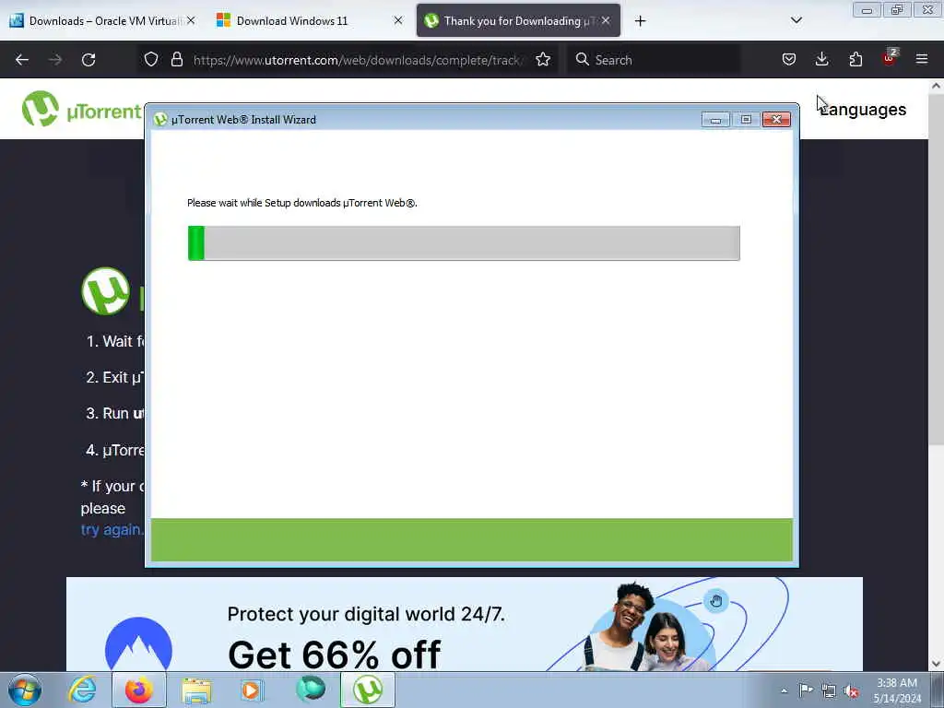Open the Firefox hamburger menu
Image resolution: width=944 pixels, height=708 pixels.
[922, 60]
